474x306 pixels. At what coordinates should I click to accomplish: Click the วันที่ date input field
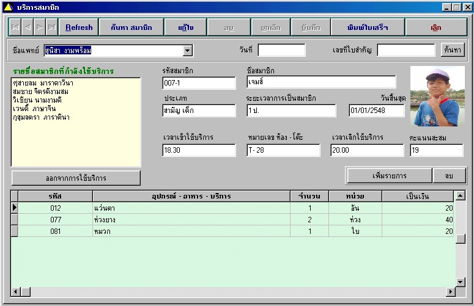(281, 50)
